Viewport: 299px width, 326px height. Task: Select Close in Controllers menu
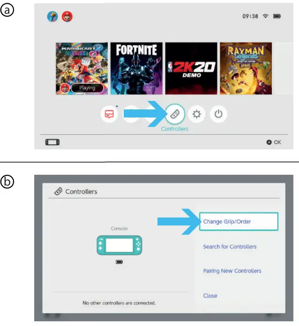[210, 295]
